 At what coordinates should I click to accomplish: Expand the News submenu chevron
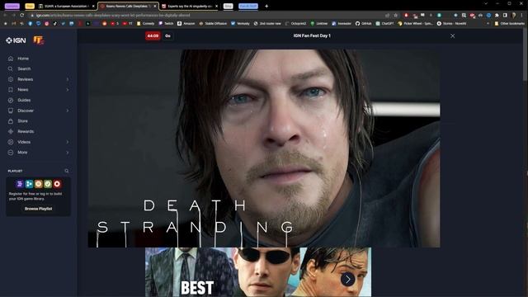click(68, 90)
